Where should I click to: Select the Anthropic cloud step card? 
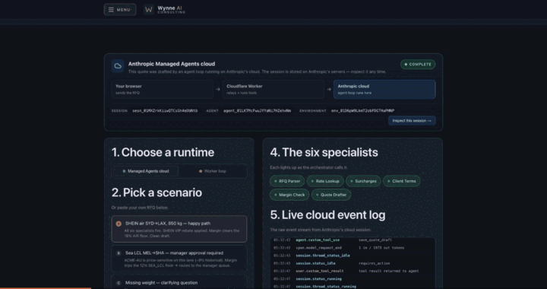point(384,89)
